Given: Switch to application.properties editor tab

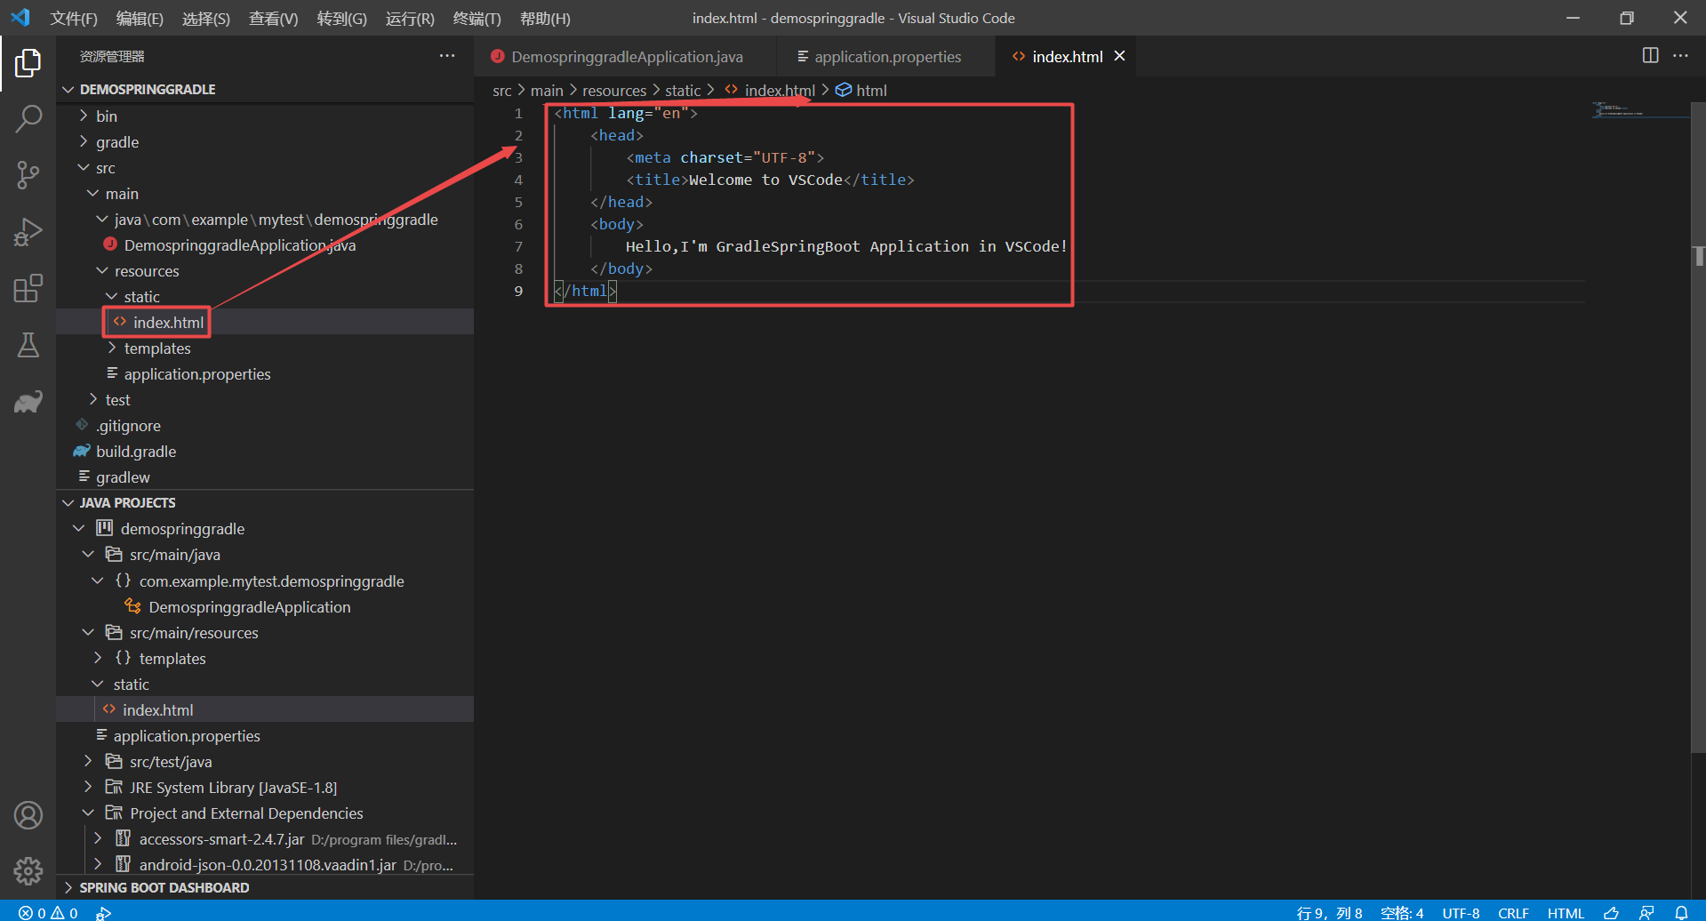Looking at the screenshot, I should pos(887,57).
